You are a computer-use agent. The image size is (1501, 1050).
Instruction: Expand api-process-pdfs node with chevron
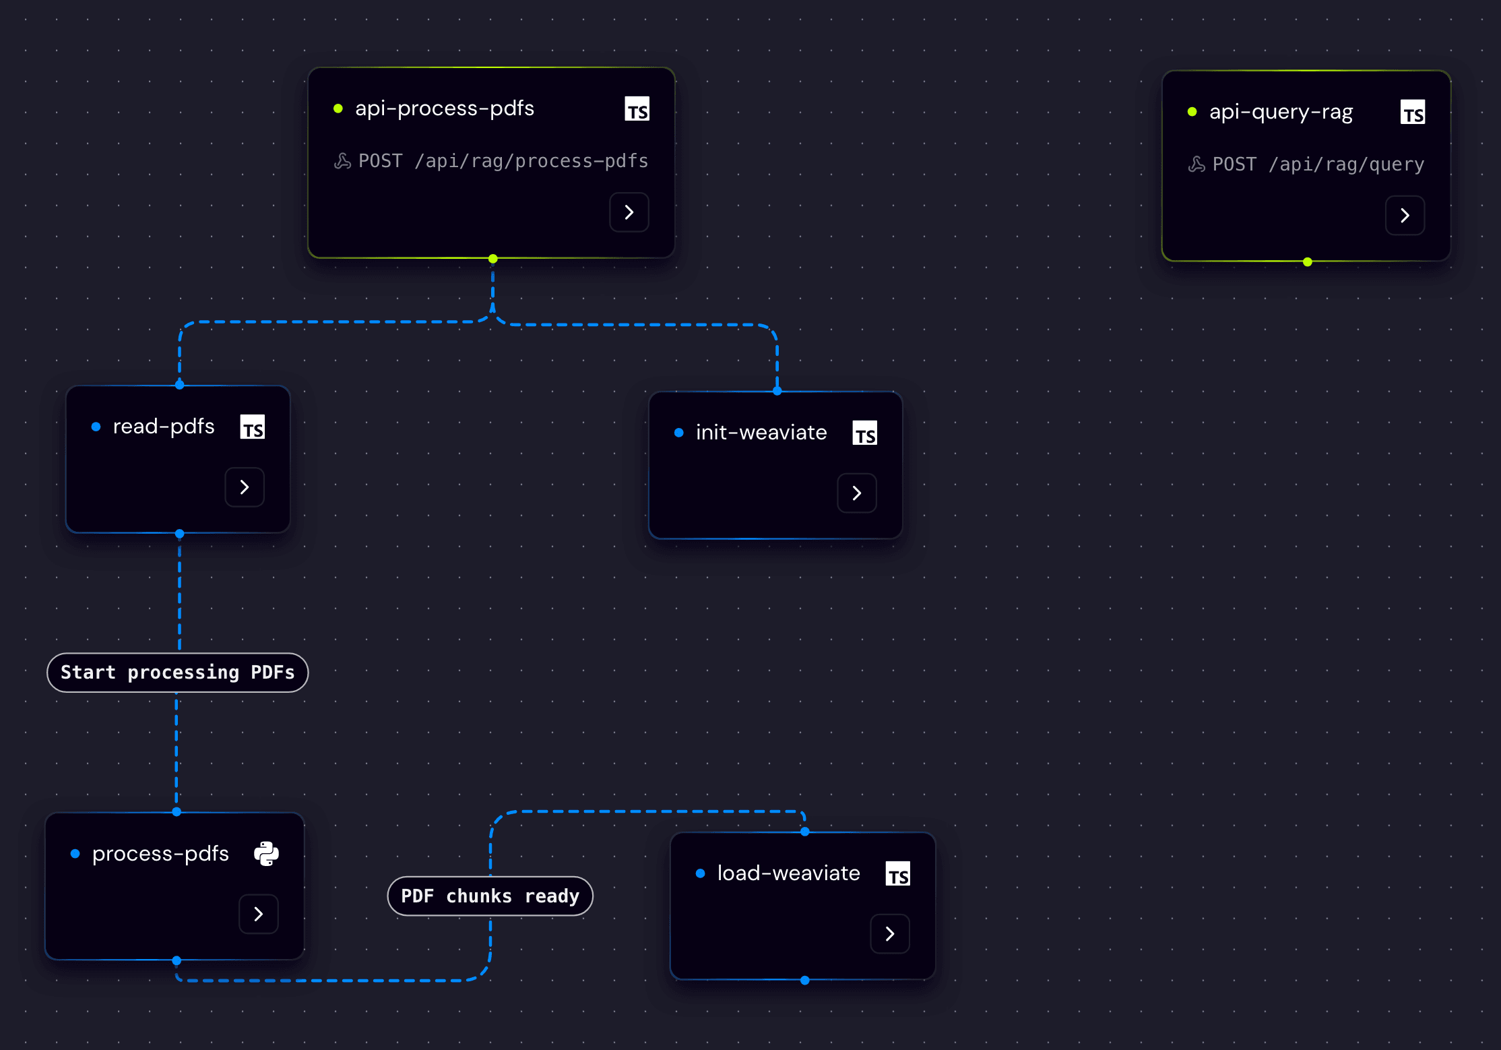629,212
